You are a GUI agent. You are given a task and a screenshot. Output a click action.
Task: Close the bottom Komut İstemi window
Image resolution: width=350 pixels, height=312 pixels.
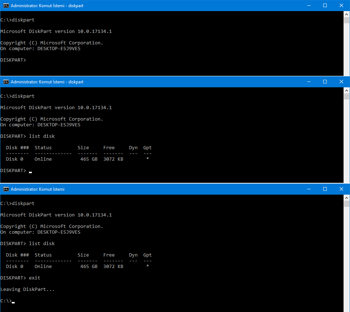[341, 189]
